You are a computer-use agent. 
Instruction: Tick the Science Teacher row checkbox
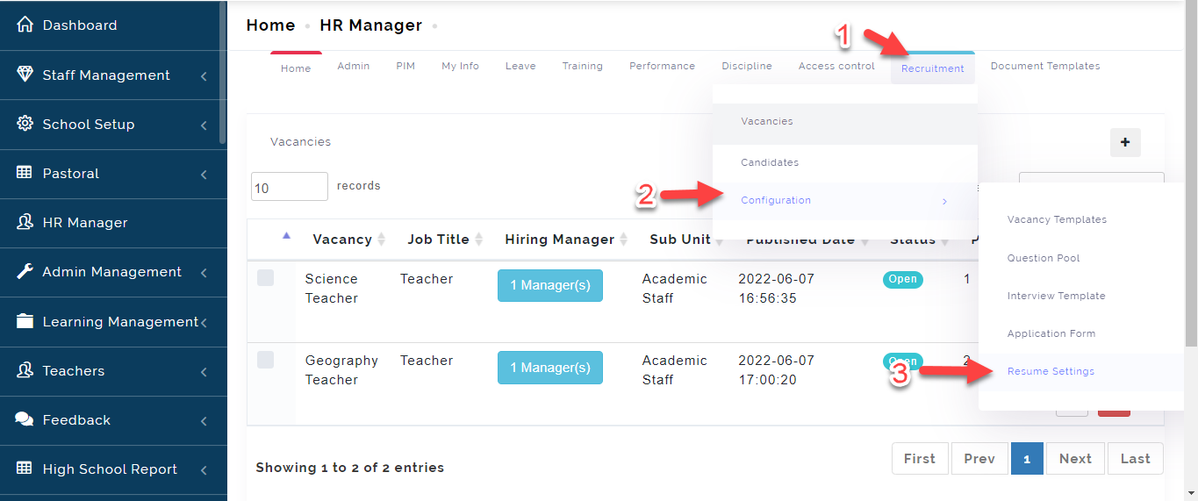pos(265,278)
